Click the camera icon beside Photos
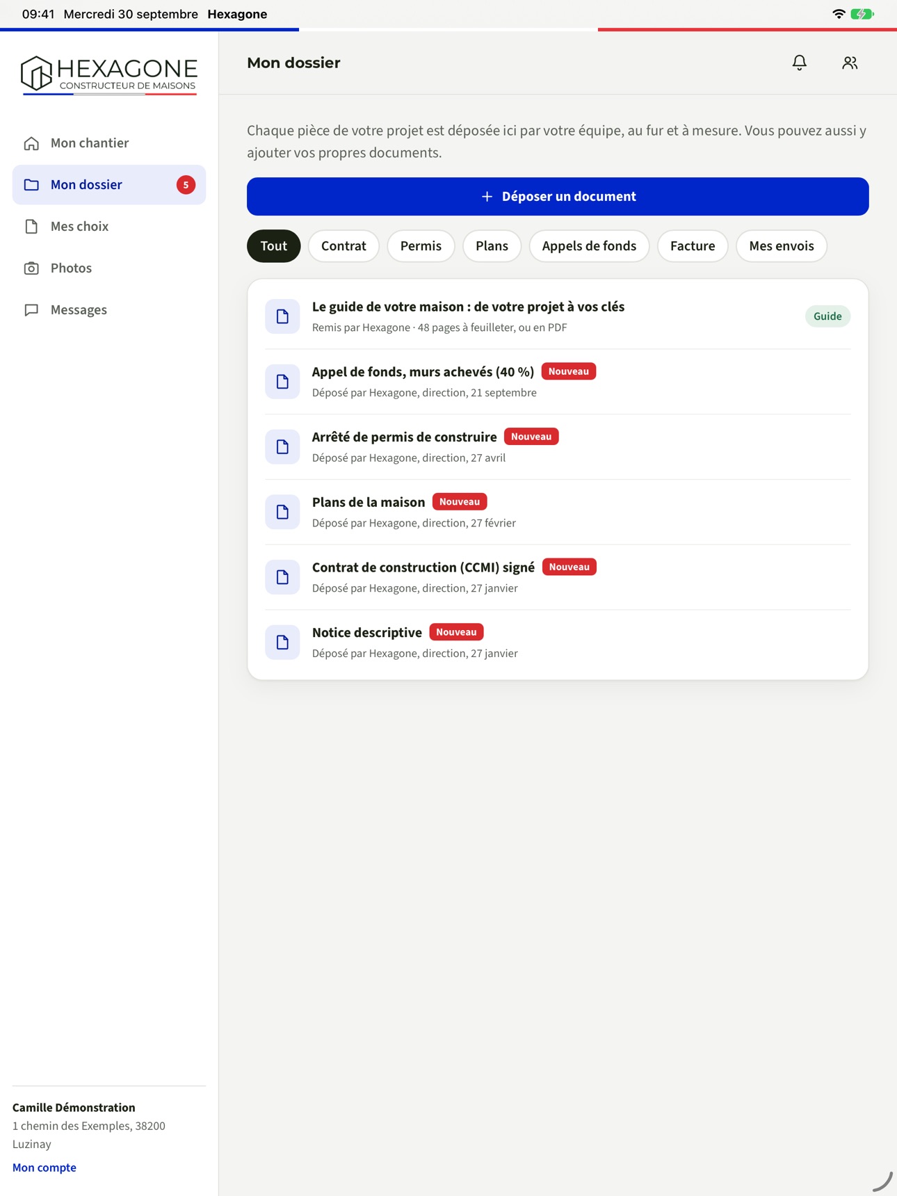Viewport: 897px width, 1196px height. pyautogui.click(x=31, y=268)
